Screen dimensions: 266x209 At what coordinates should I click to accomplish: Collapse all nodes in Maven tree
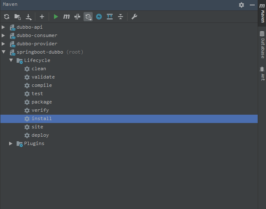click(121, 17)
